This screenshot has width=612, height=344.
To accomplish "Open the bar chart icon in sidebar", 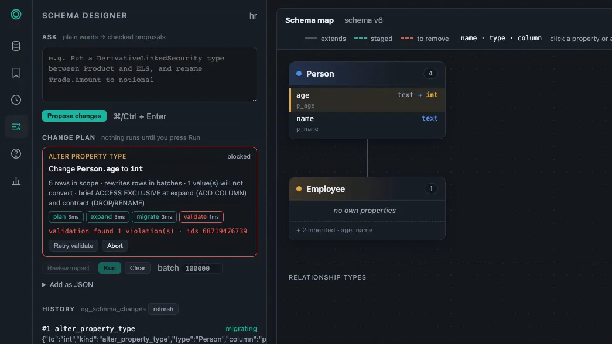I will [16, 181].
